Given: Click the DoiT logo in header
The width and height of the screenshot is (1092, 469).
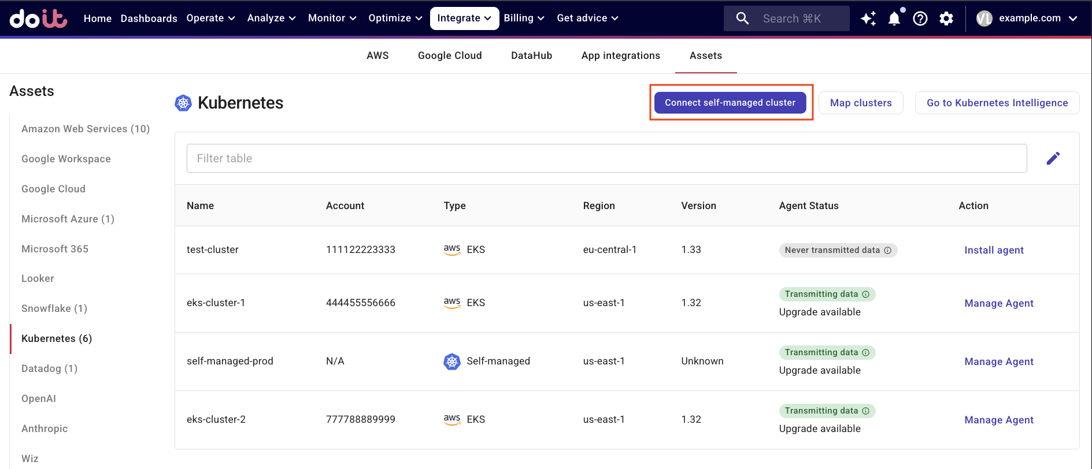Looking at the screenshot, I should (x=38, y=18).
